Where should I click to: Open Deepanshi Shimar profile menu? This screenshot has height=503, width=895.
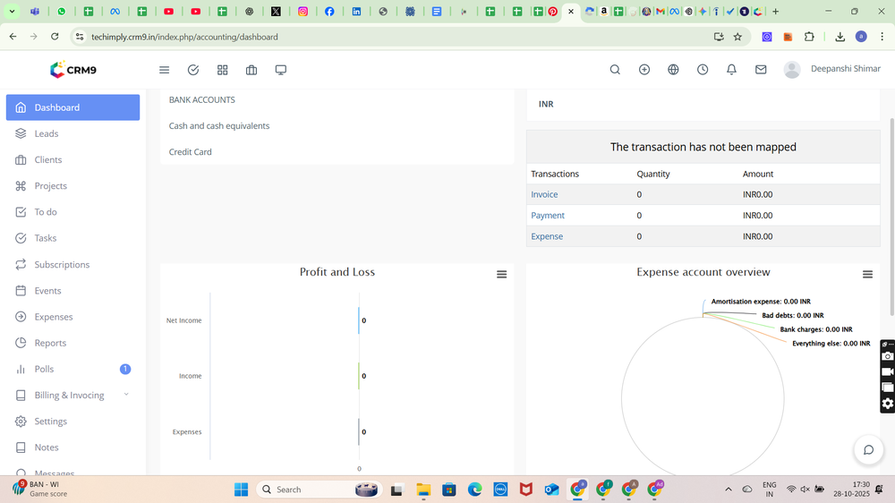point(831,69)
